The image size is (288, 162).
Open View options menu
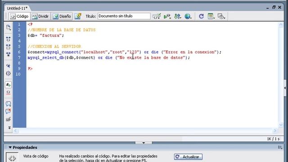(x=211, y=16)
